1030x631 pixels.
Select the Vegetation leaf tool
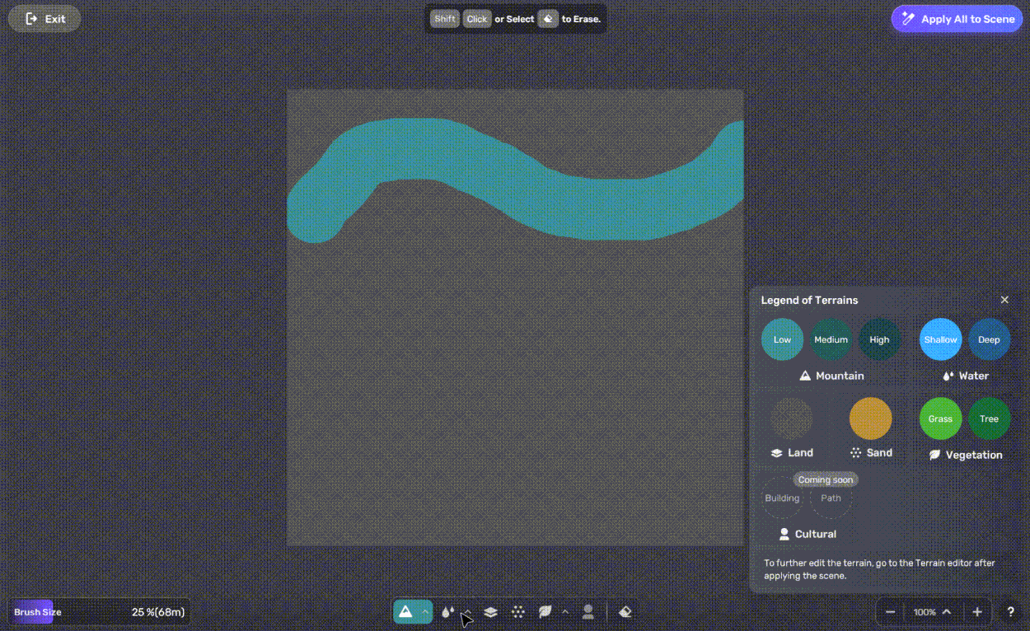[545, 612]
